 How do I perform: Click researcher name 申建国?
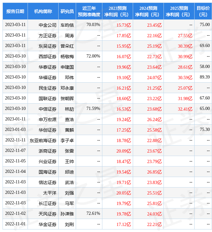67,67
